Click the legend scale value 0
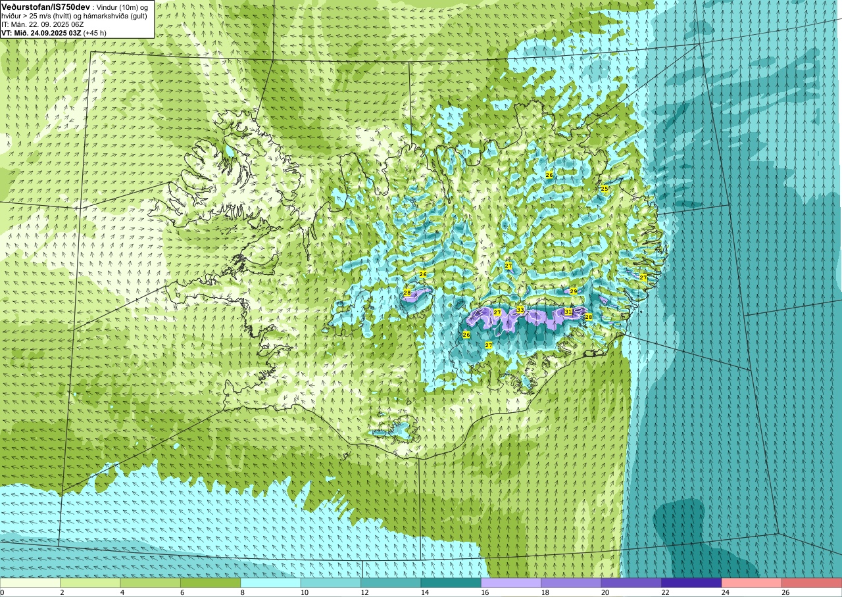 [x=3, y=592]
